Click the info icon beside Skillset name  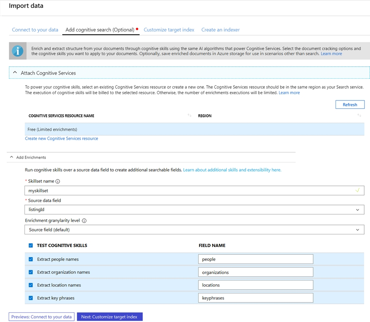click(58, 181)
